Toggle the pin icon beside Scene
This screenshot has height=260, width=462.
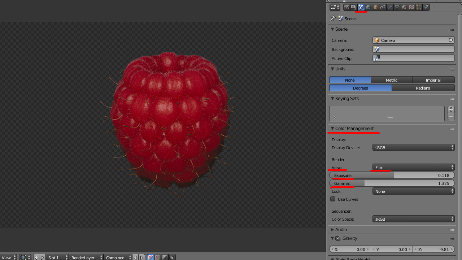[x=333, y=18]
